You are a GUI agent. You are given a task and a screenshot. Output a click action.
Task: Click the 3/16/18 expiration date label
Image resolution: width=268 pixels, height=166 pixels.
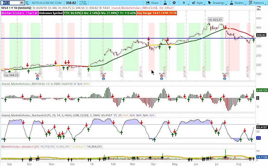(x=141, y=72)
